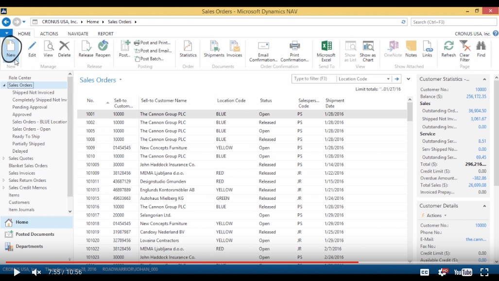Choose Post and Email

click(x=153, y=51)
